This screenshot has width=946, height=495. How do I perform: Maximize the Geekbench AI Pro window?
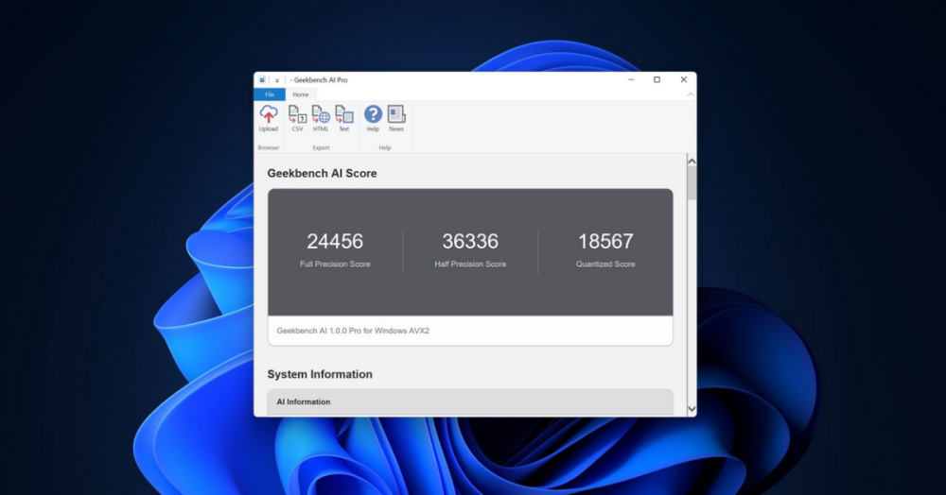(657, 79)
